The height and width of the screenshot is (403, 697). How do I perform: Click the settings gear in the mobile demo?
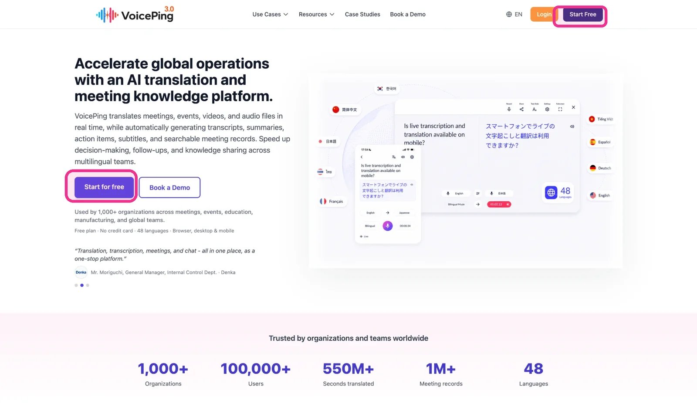pyautogui.click(x=412, y=157)
